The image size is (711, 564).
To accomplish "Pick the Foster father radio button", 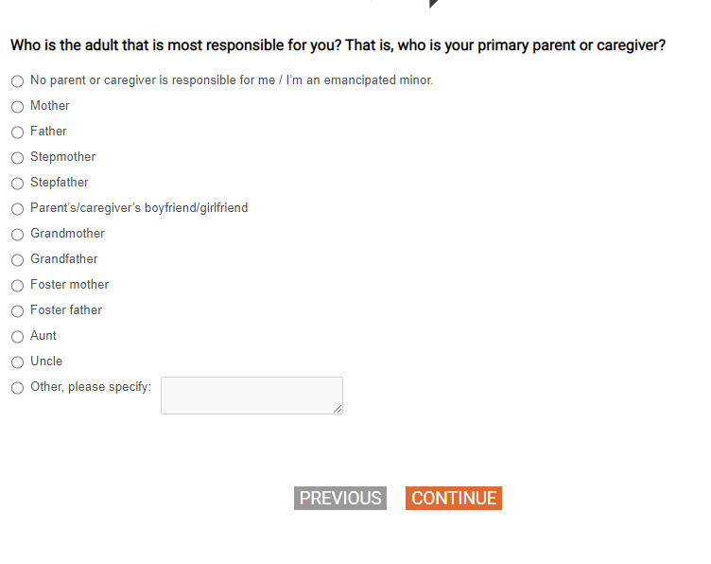I will coord(17,311).
